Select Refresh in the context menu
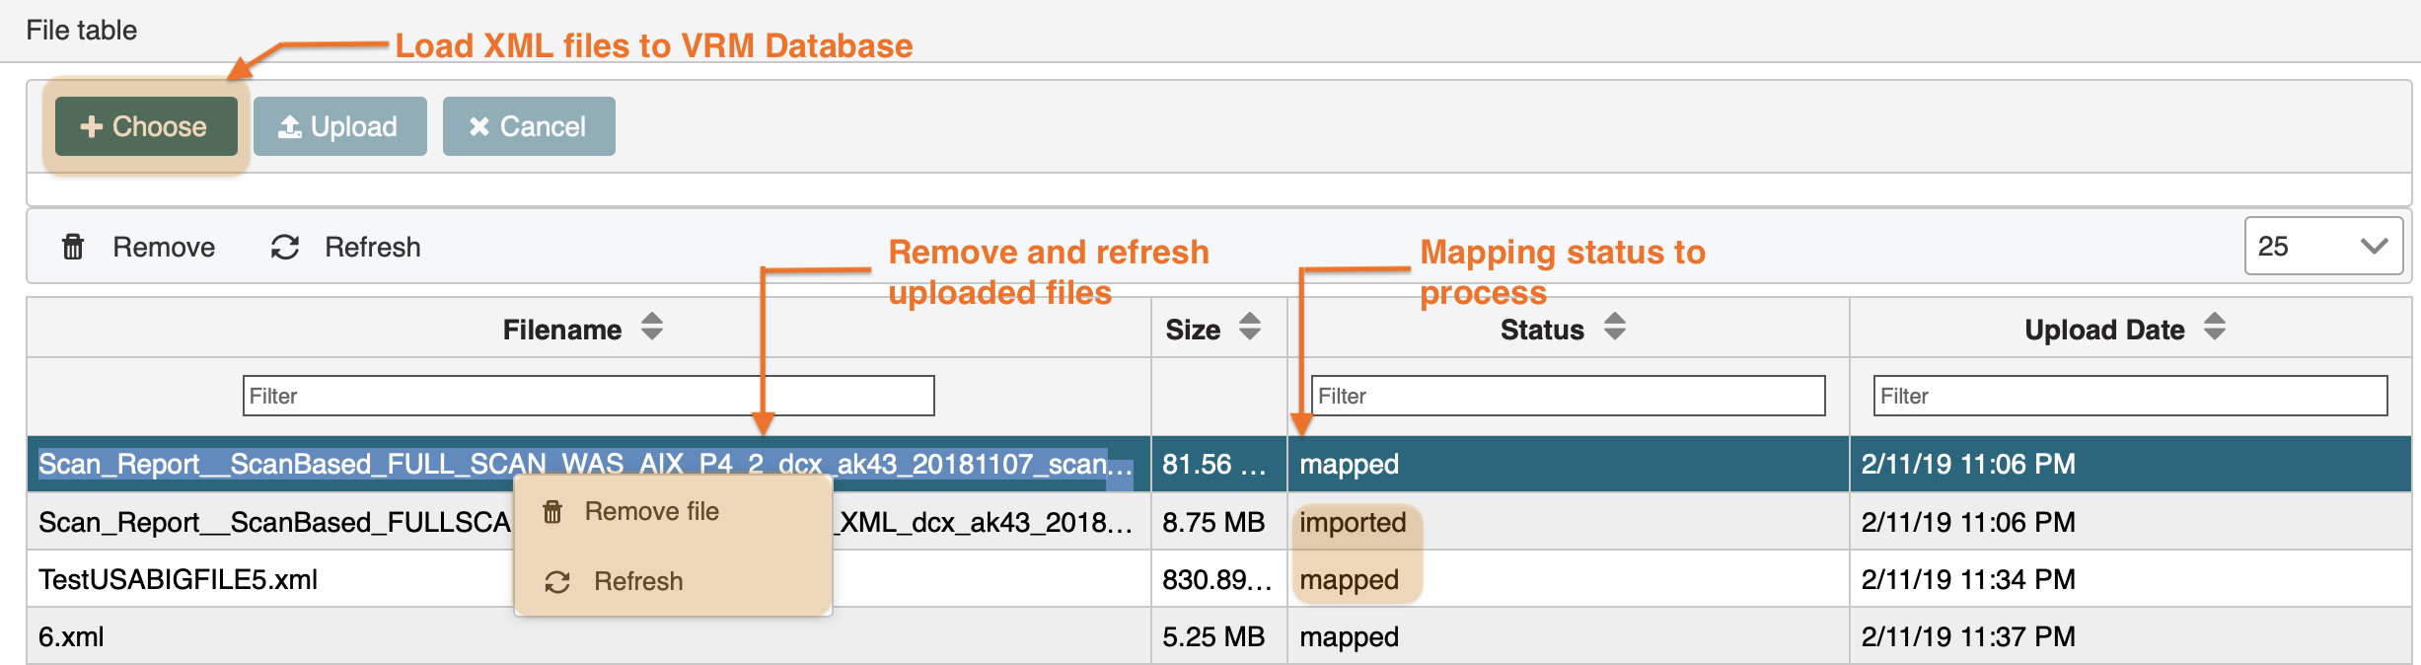Screen dimensions: 2421x665 (637, 582)
